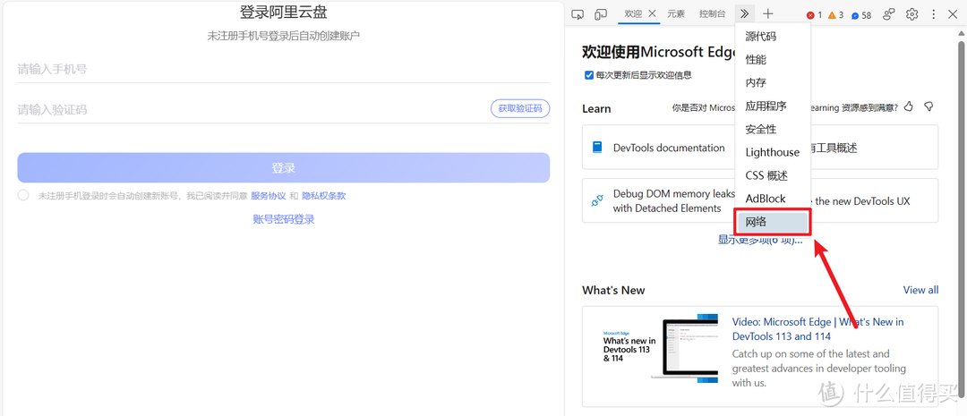Click the 请输入手机号 phone input field

pyautogui.click(x=284, y=69)
